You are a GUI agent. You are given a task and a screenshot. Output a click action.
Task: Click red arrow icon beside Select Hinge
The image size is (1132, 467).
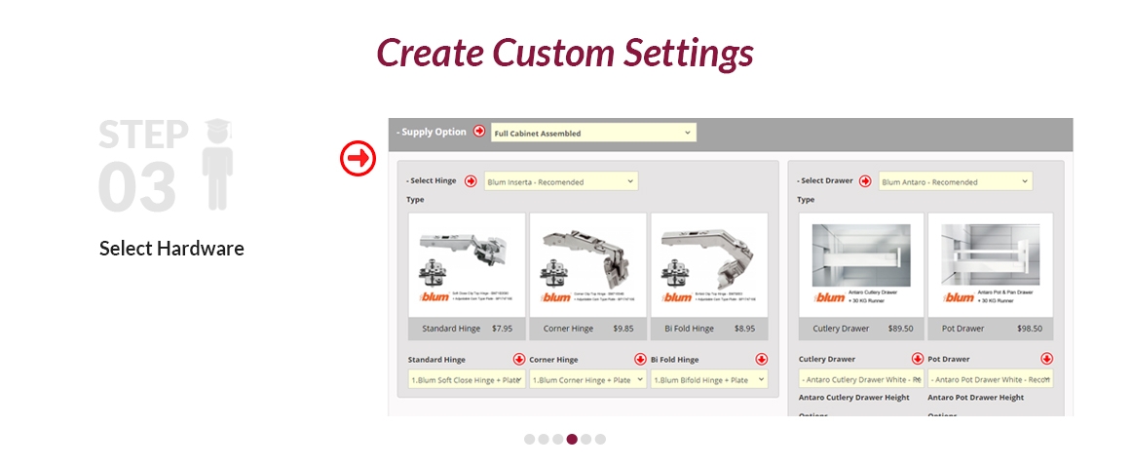471,180
